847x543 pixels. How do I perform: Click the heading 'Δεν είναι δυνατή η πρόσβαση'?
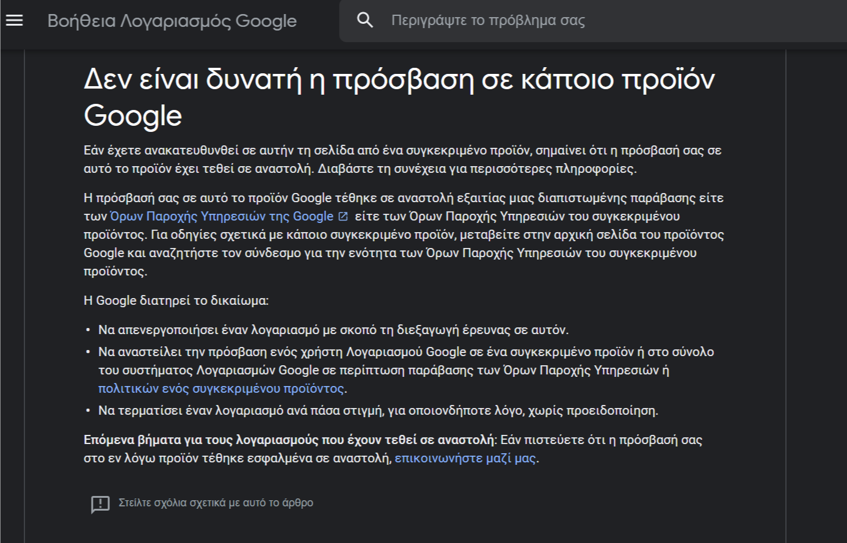(x=399, y=97)
